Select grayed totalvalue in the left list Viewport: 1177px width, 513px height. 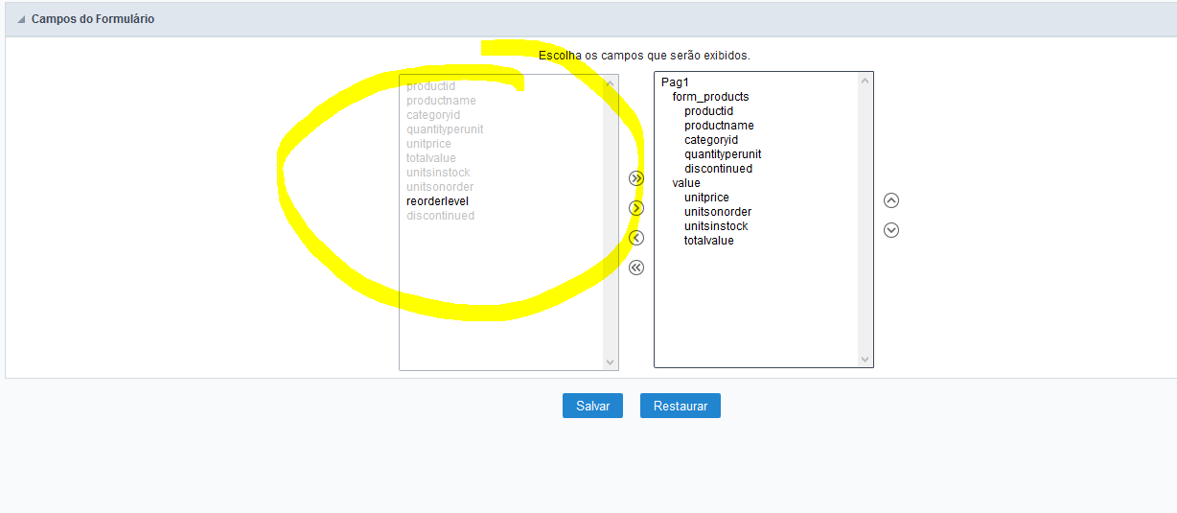tap(431, 158)
